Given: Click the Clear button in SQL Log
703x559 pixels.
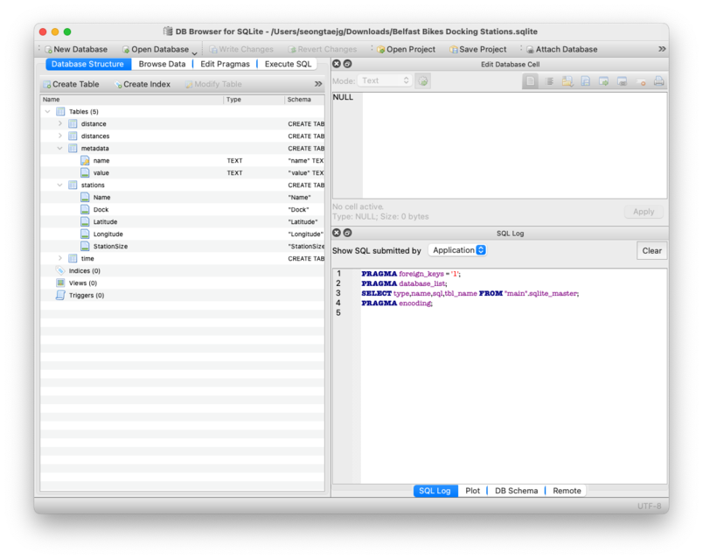Looking at the screenshot, I should click(652, 251).
